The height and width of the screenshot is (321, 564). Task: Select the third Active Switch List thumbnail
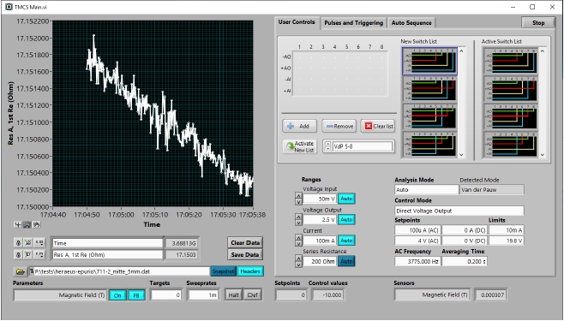point(511,116)
